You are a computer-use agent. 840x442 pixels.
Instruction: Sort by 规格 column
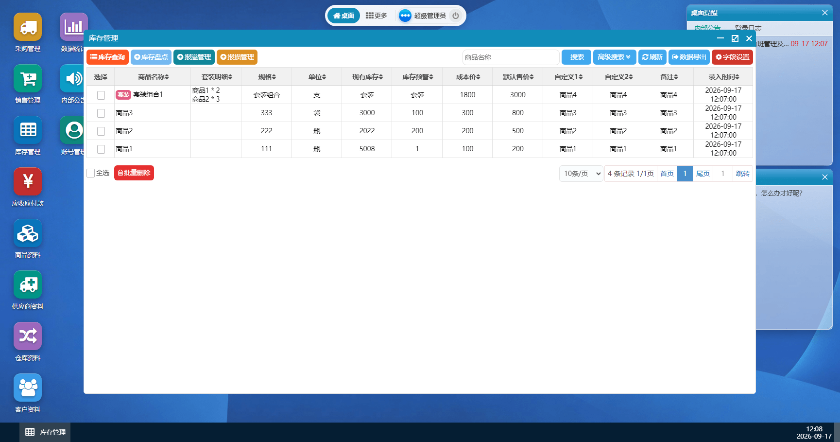[267, 77]
